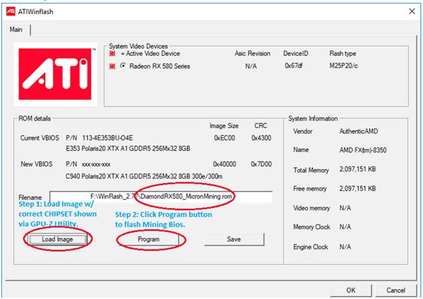Viewport: 423px width, 299px height.
Task: Click the Video memory N/A value
Action: (345, 208)
